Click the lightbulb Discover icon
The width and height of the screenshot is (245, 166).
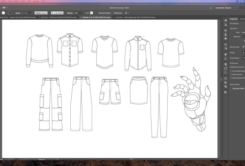pyautogui.click(x=211, y=8)
